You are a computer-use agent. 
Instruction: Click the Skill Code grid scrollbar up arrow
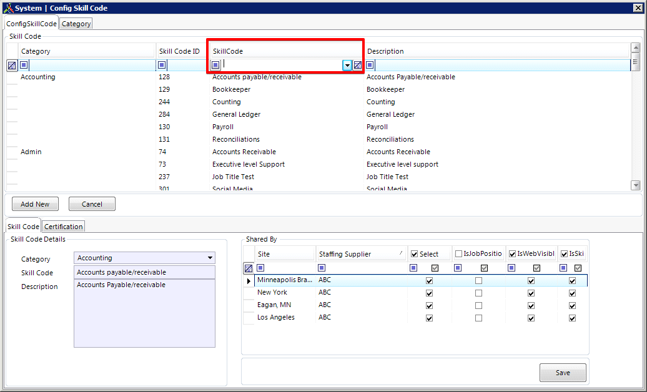tap(636, 48)
